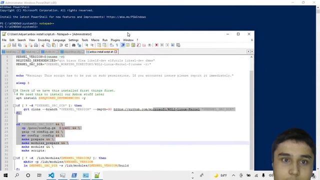Image resolution: width=320 pixels, height=180 pixels.
Task: Open the View menu
Action: click(32, 40)
